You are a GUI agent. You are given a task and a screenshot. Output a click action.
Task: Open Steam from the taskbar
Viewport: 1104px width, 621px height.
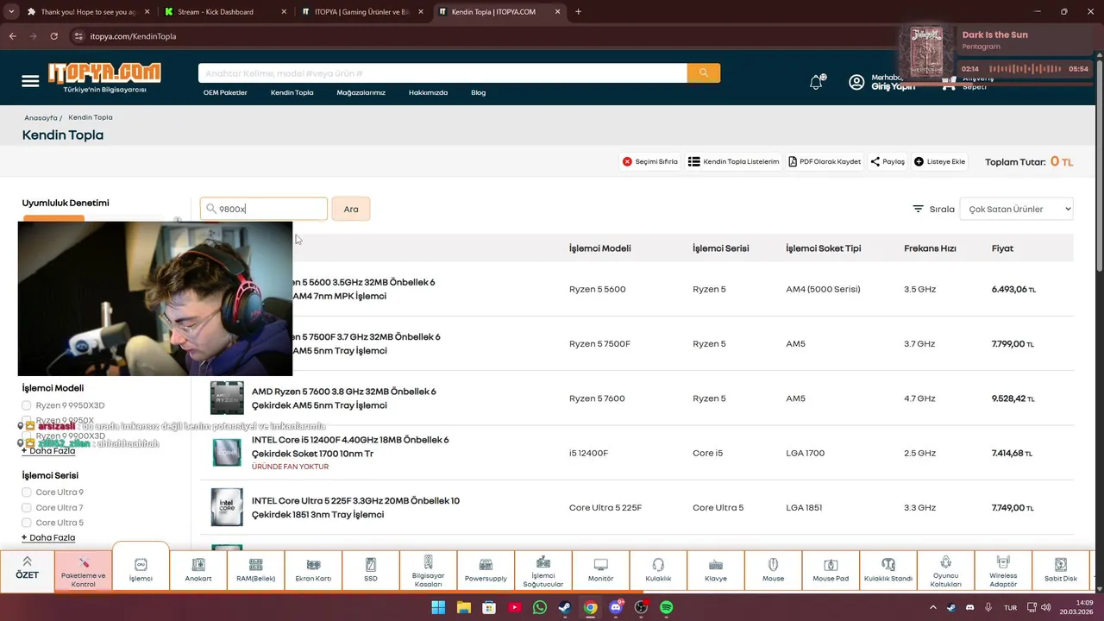pyautogui.click(x=564, y=607)
